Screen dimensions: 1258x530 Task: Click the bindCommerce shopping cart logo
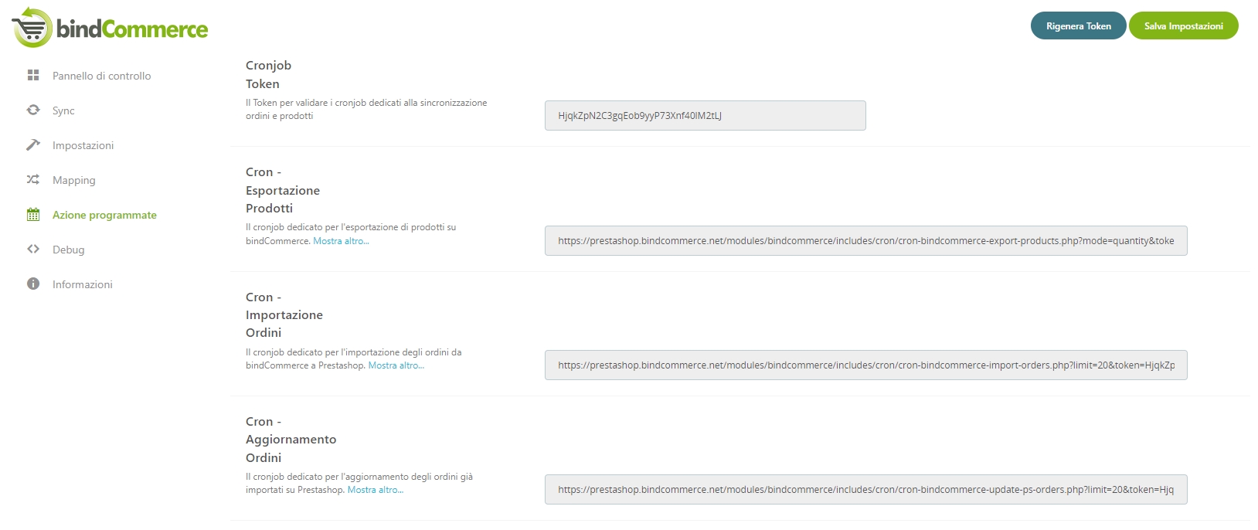[32, 28]
